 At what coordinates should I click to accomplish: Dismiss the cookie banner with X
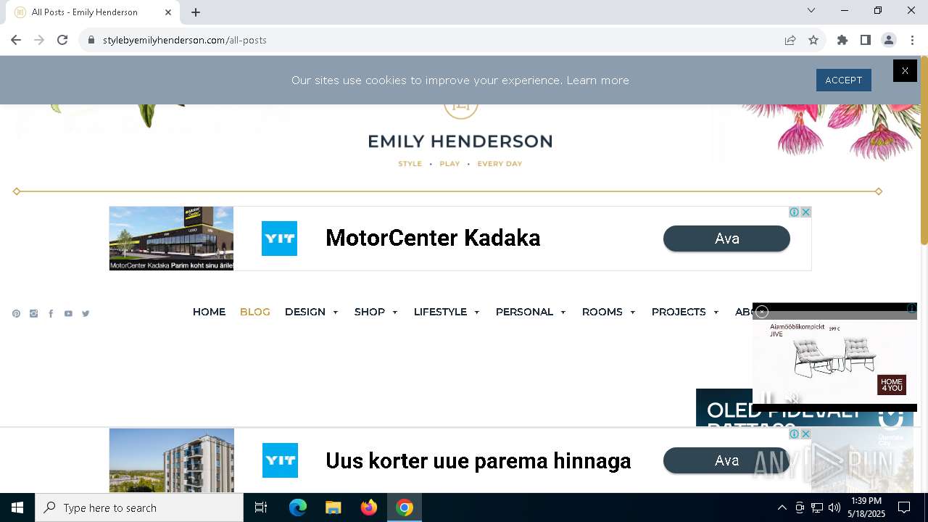click(x=905, y=70)
